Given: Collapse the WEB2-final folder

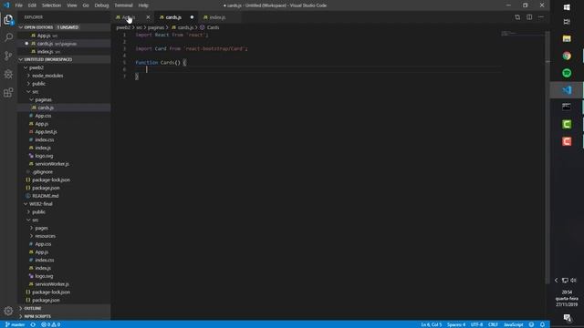Looking at the screenshot, I should click(26, 204).
